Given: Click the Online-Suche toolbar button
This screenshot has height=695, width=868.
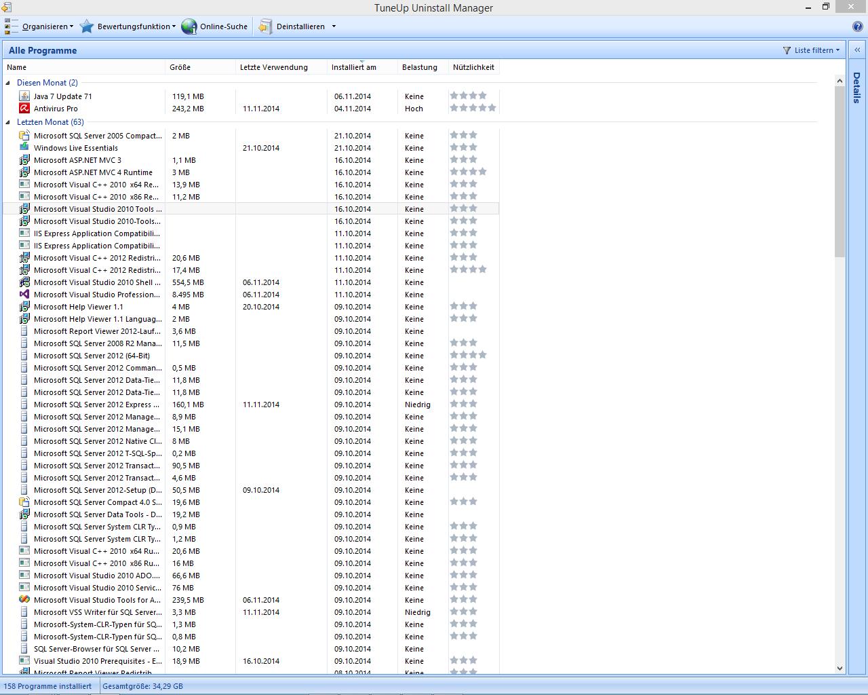Looking at the screenshot, I should pyautogui.click(x=215, y=26).
